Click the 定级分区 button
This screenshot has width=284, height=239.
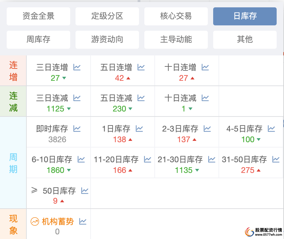pos(107,16)
